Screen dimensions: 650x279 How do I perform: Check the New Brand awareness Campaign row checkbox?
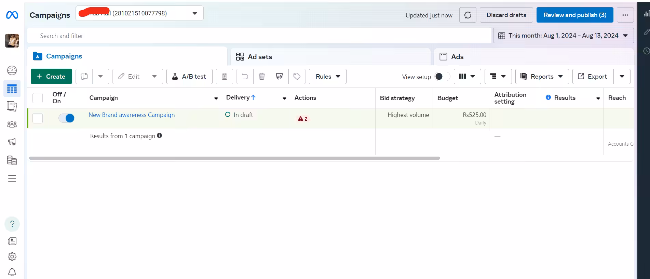38,118
